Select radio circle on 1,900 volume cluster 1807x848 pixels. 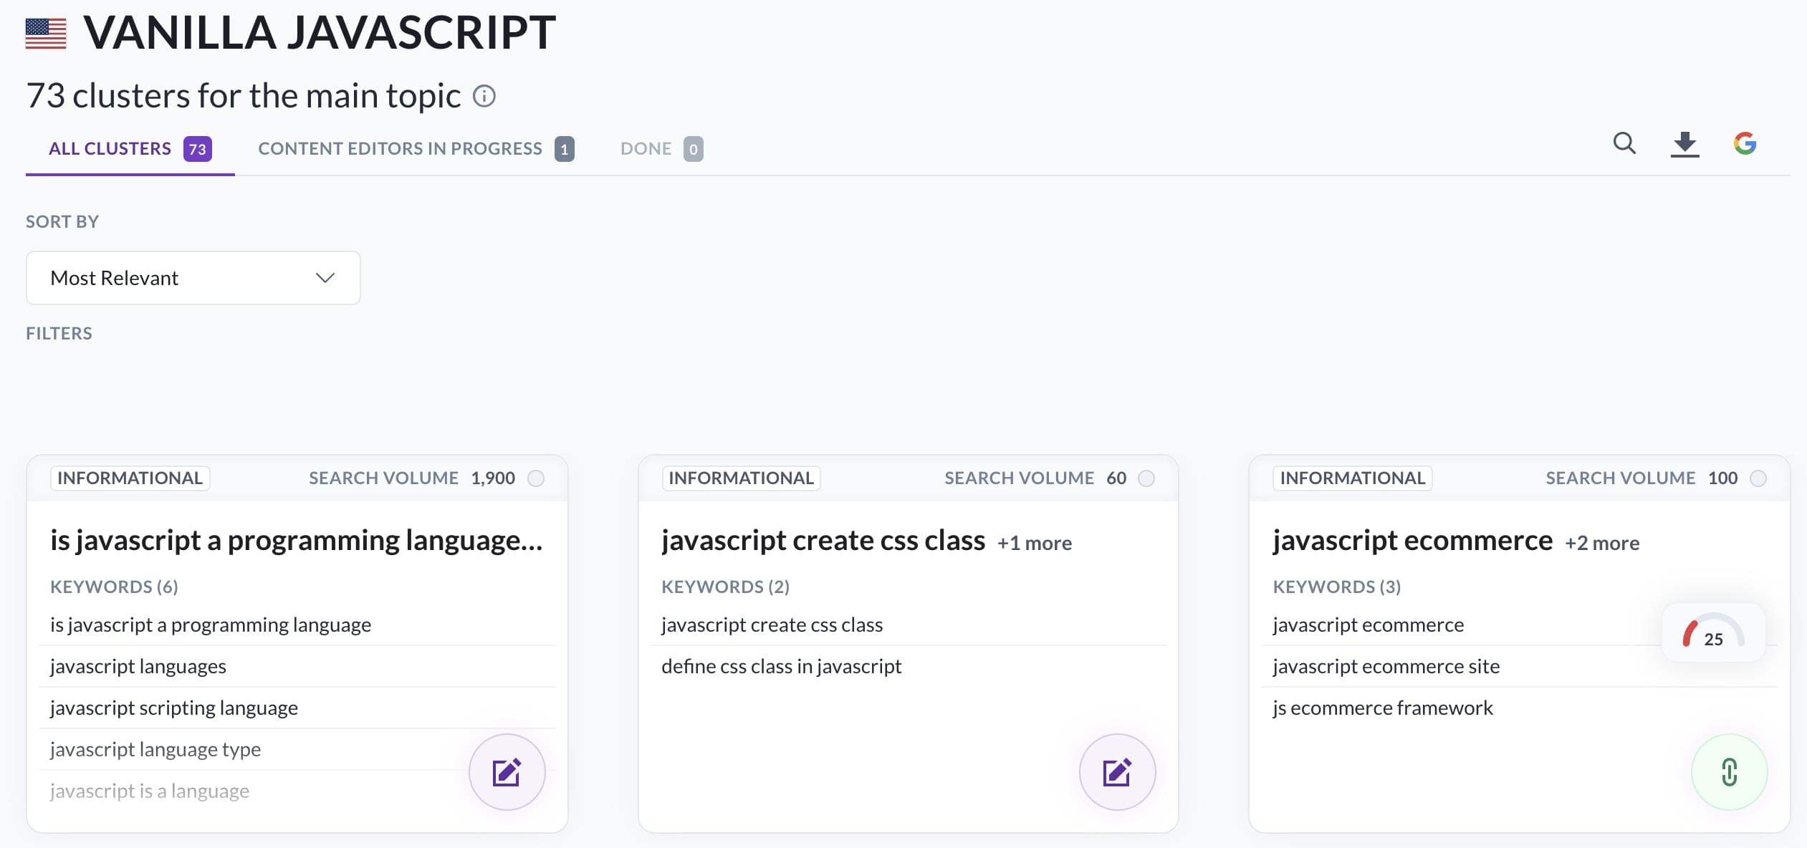(x=536, y=478)
